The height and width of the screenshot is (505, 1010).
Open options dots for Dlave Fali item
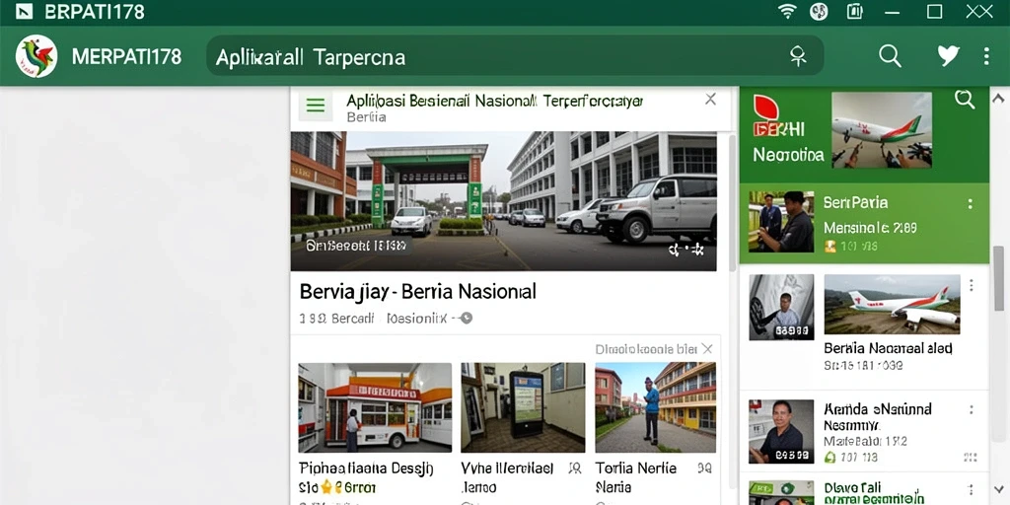tap(971, 490)
